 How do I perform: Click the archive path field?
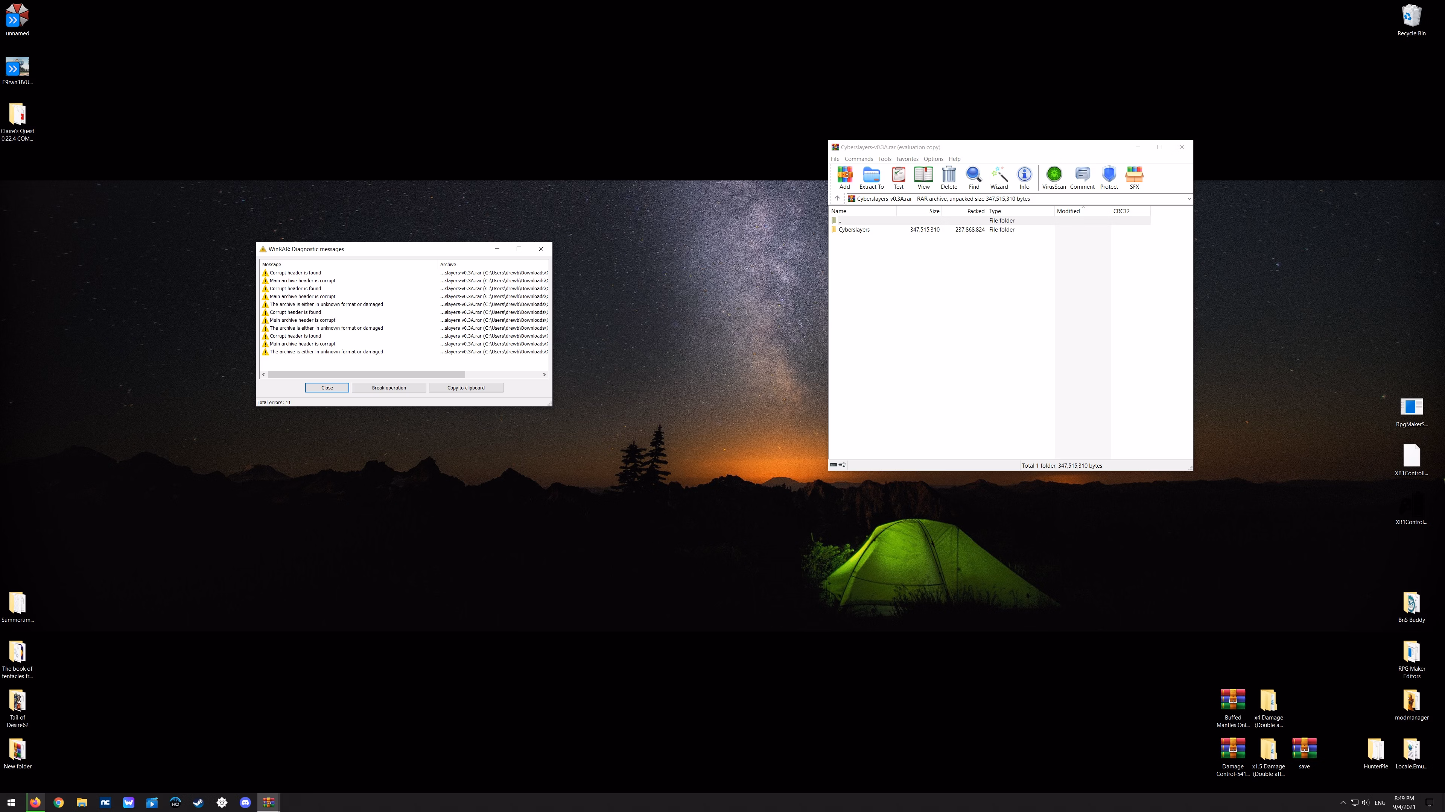click(x=1015, y=198)
